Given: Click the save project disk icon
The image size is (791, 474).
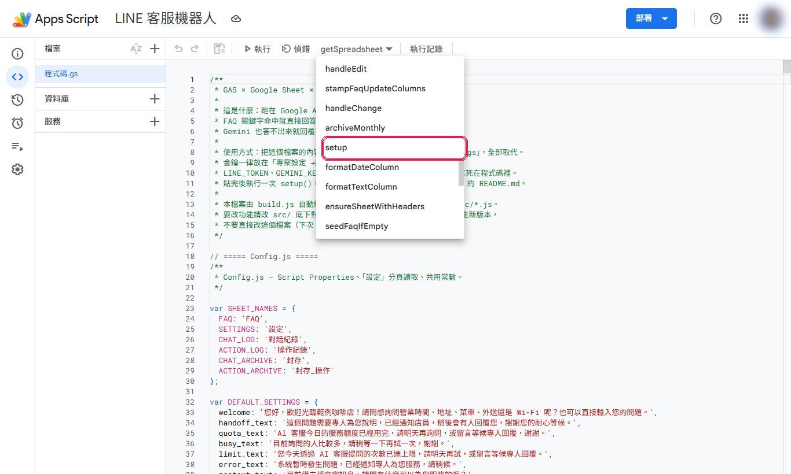Looking at the screenshot, I should [219, 49].
